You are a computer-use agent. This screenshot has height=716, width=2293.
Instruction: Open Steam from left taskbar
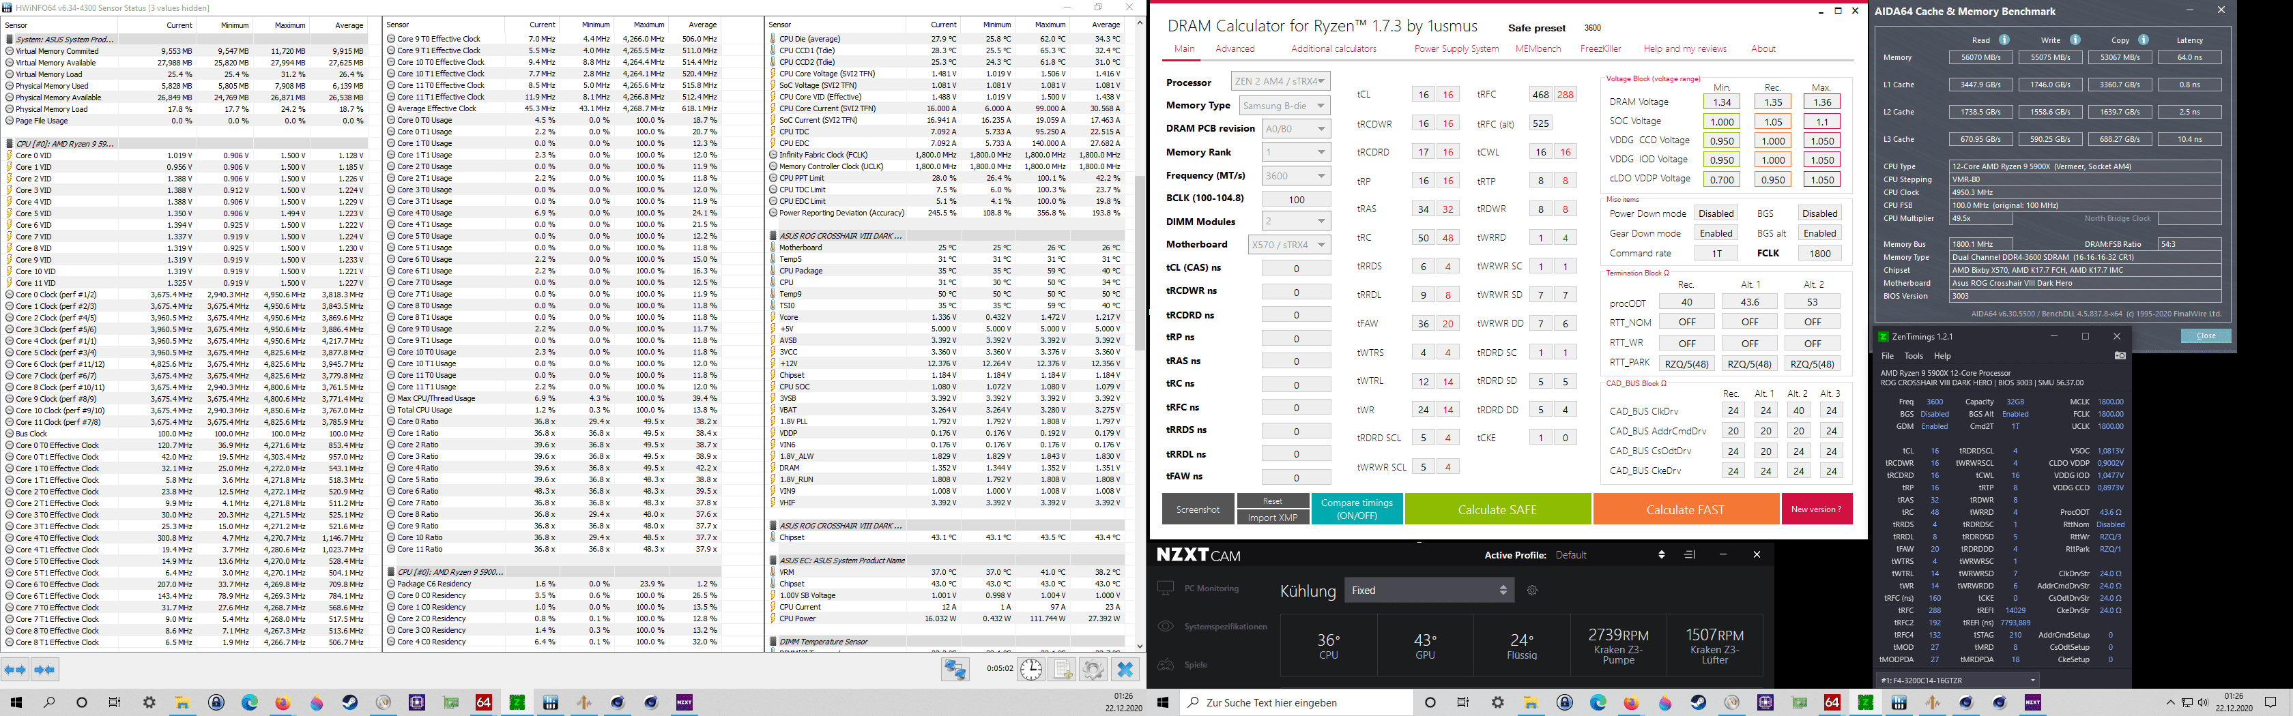click(x=350, y=702)
